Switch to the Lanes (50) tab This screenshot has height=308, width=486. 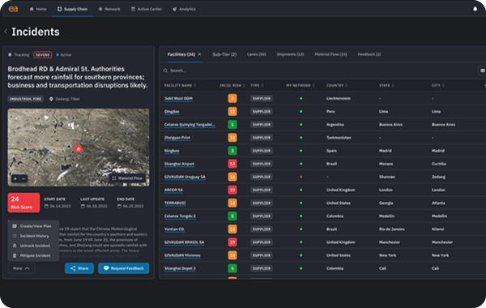point(256,54)
